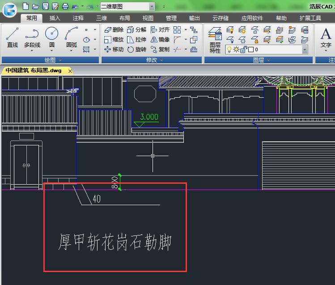Image resolution: width=335 pixels, height=285 pixels.
Task: Toggle layer 0 on/off lightbulb
Action: (229, 50)
